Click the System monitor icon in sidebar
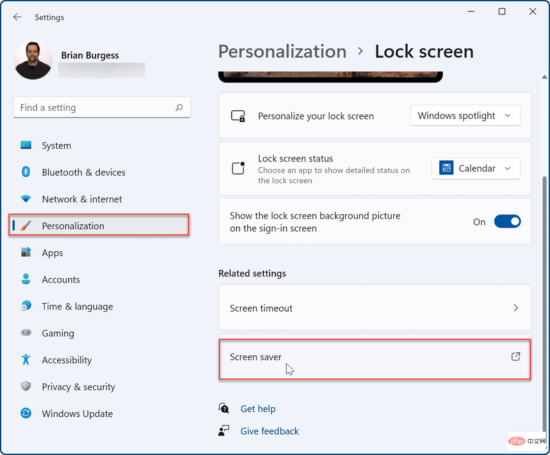 point(26,145)
